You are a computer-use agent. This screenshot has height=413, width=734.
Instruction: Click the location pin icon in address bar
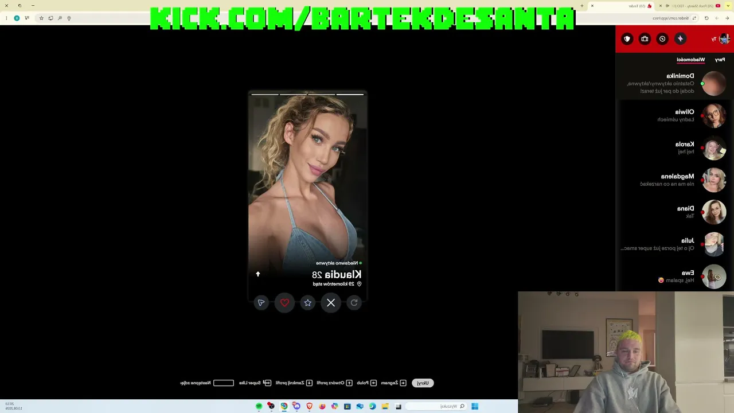(x=69, y=18)
